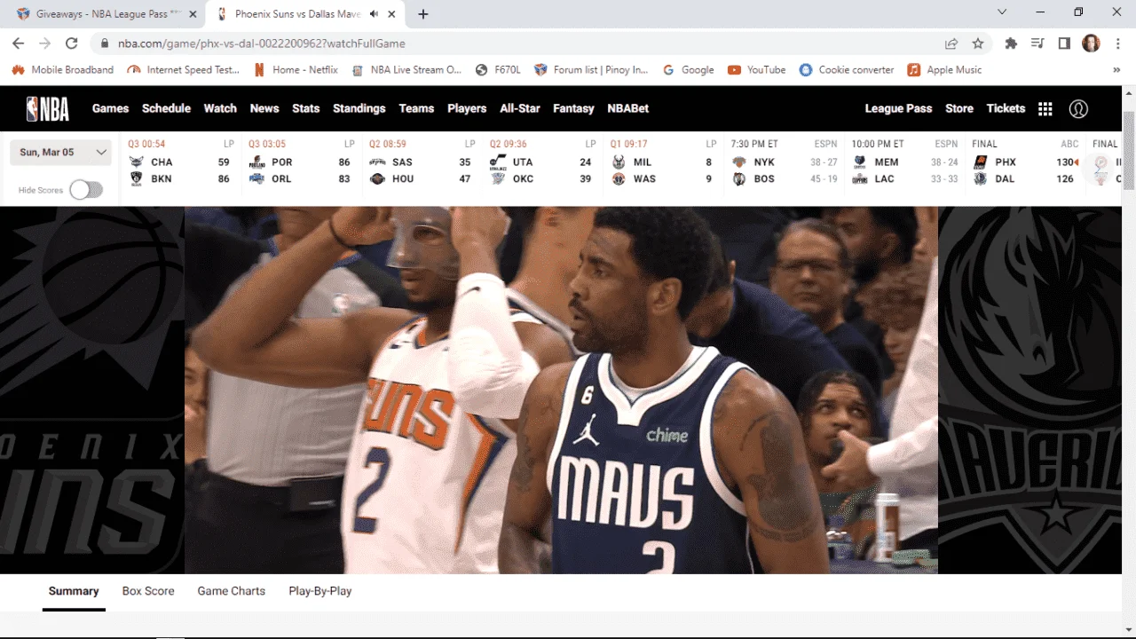This screenshot has height=639, width=1136.
Task: Open the NBA apps grid menu icon
Action: point(1045,108)
